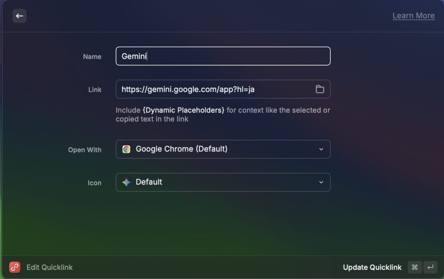
Task: Open the Open With application dropdown
Action: 222,149
